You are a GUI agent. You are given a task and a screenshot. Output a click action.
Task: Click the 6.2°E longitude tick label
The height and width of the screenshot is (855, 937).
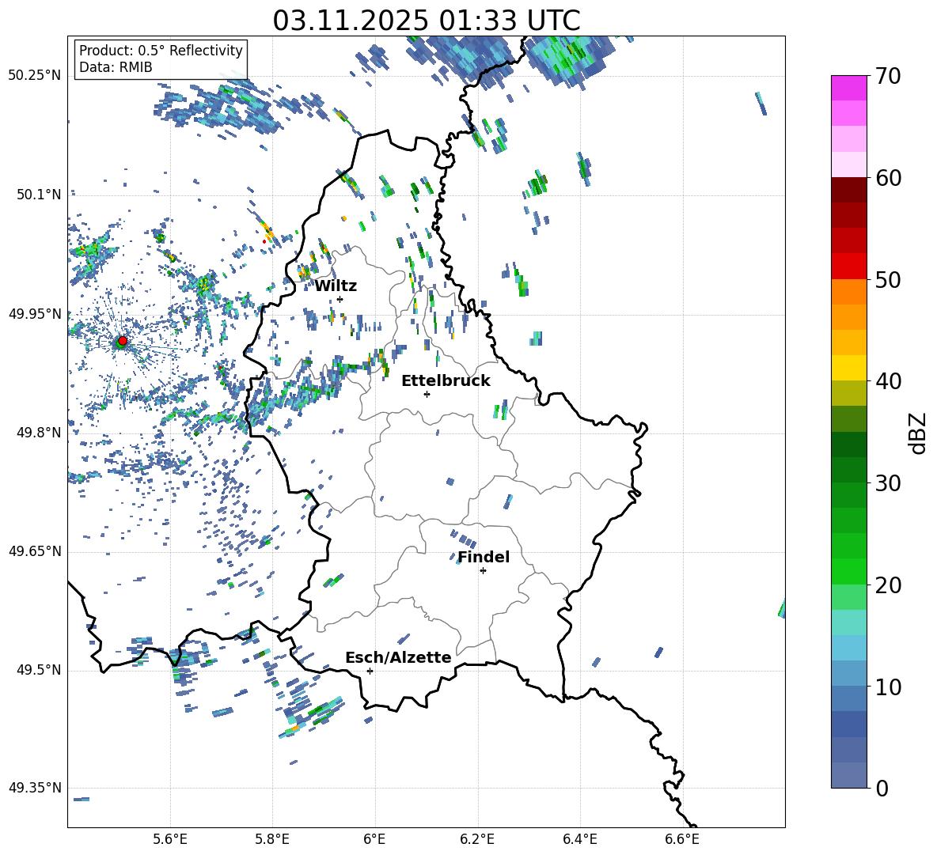tap(478, 838)
